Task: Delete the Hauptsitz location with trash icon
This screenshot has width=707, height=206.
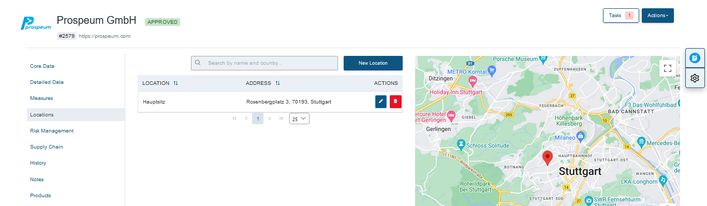Action: 395,101
